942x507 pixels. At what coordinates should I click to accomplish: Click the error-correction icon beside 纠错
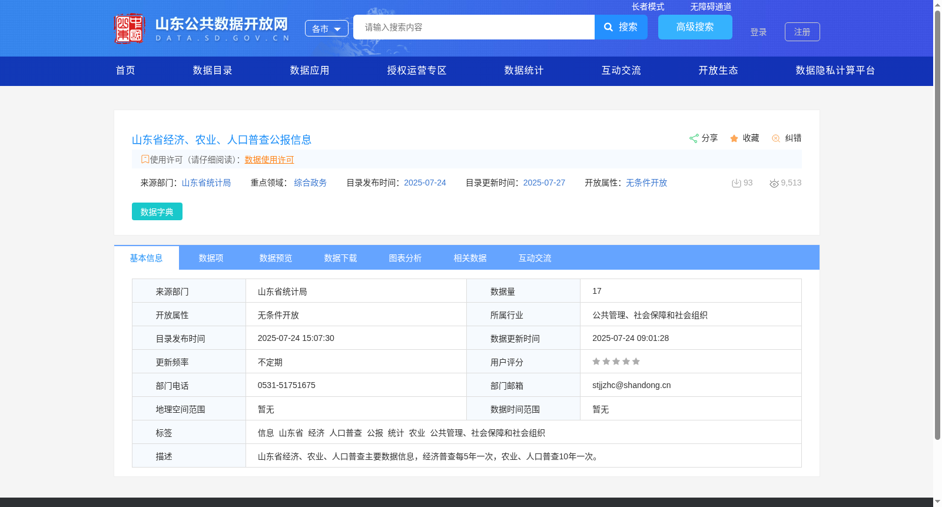(x=776, y=138)
